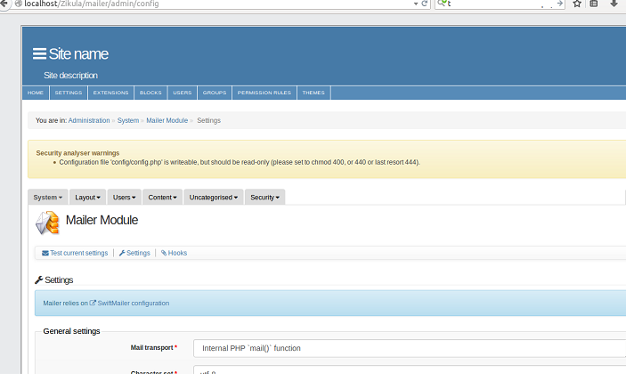The image size is (626, 389).
Task: Open BLOCKS in the admin navigation bar
Action: [150, 93]
